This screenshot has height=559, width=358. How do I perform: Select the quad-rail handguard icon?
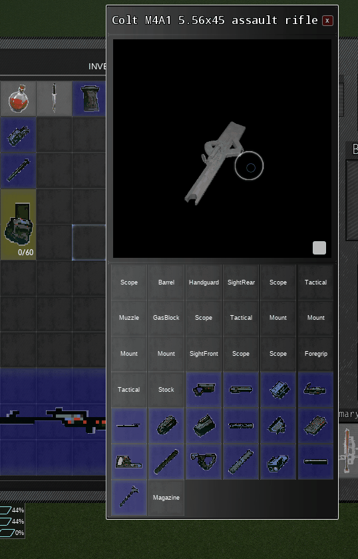pos(241,426)
